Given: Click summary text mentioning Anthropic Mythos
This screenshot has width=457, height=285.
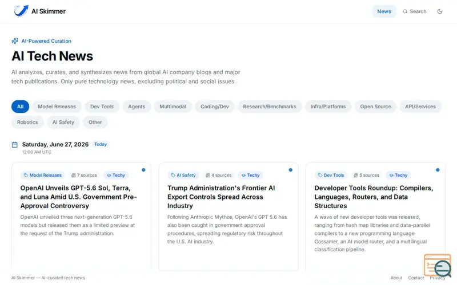Looking at the screenshot, I should click(x=227, y=229).
